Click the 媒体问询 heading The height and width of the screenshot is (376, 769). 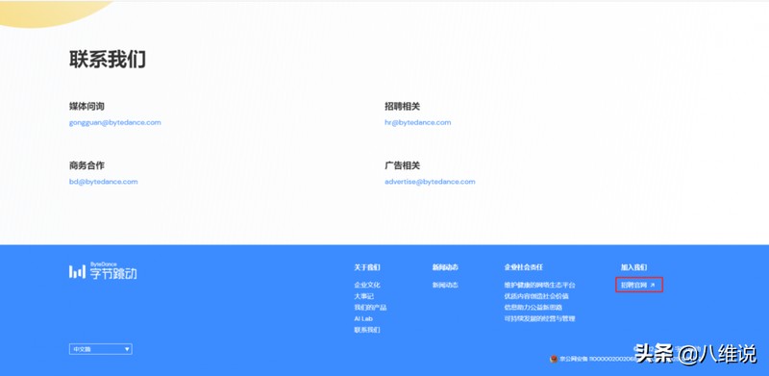tap(87, 107)
